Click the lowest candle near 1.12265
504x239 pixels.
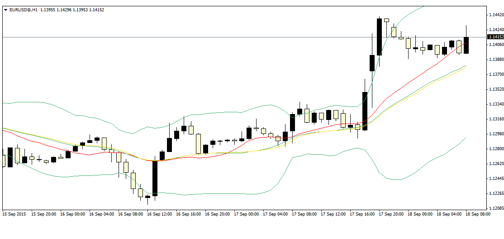coord(147,197)
